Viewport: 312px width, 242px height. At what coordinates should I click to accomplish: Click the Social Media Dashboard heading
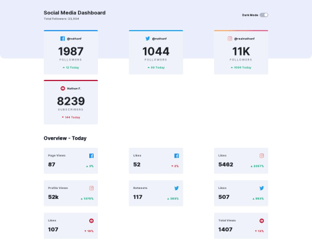74,12
